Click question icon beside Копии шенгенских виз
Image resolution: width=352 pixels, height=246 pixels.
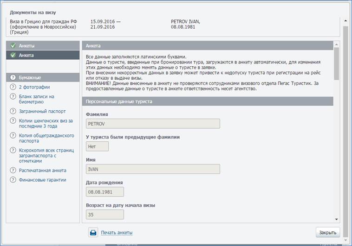tap(13, 120)
